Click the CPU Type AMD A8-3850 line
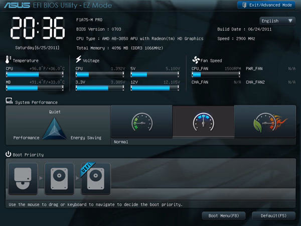Screen dimensions: 301x226 coord(140,39)
